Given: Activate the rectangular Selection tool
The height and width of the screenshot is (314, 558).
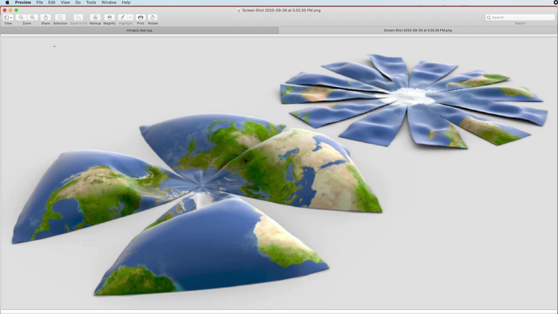Looking at the screenshot, I should (60, 17).
